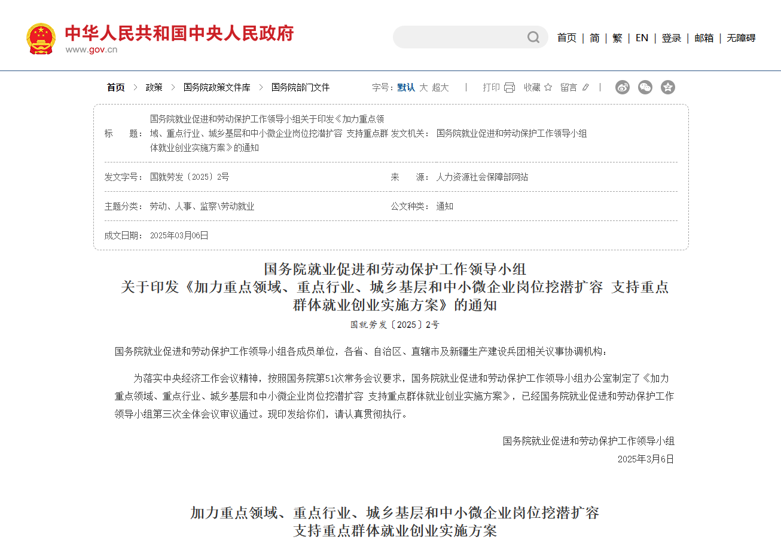The image size is (781, 543).
Task: Share the article via the Weibo icon
Action: click(622, 87)
